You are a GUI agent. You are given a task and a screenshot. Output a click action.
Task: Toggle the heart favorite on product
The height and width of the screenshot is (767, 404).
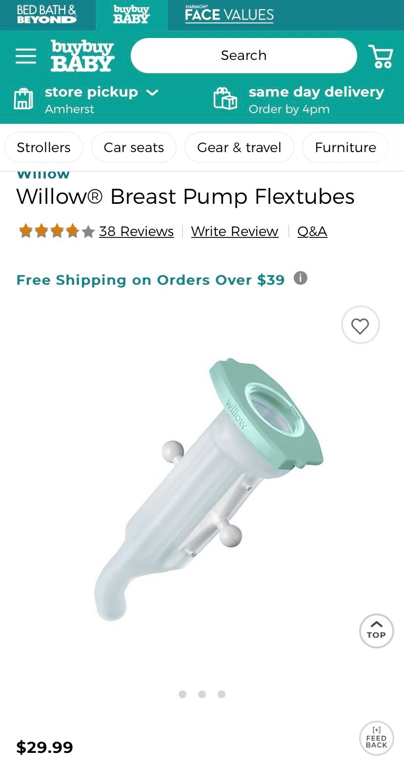click(x=360, y=325)
